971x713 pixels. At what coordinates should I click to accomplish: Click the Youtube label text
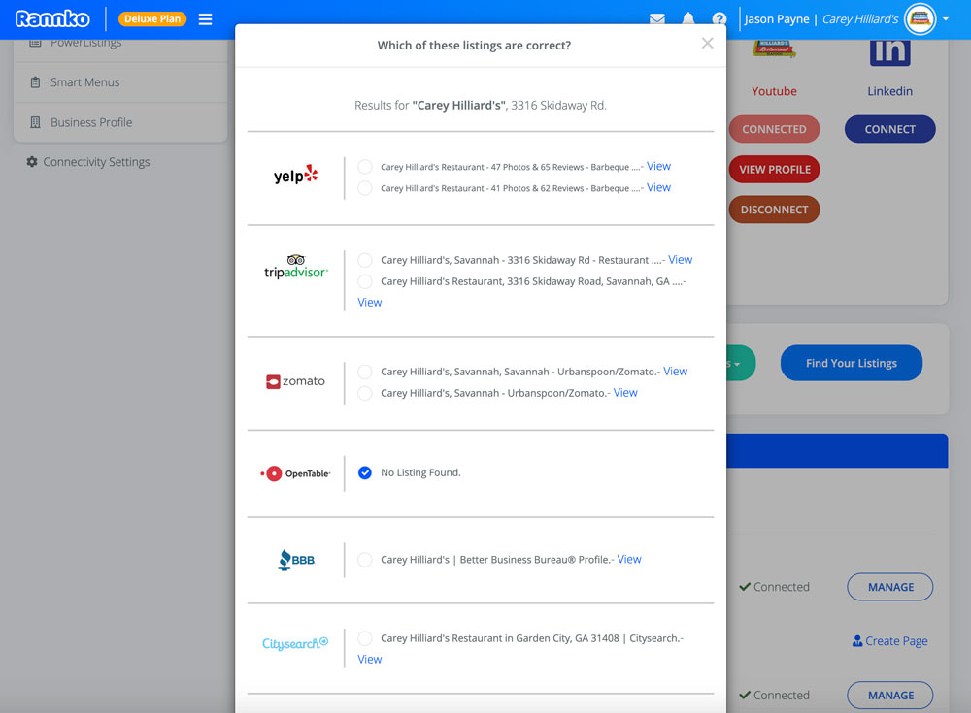774,91
